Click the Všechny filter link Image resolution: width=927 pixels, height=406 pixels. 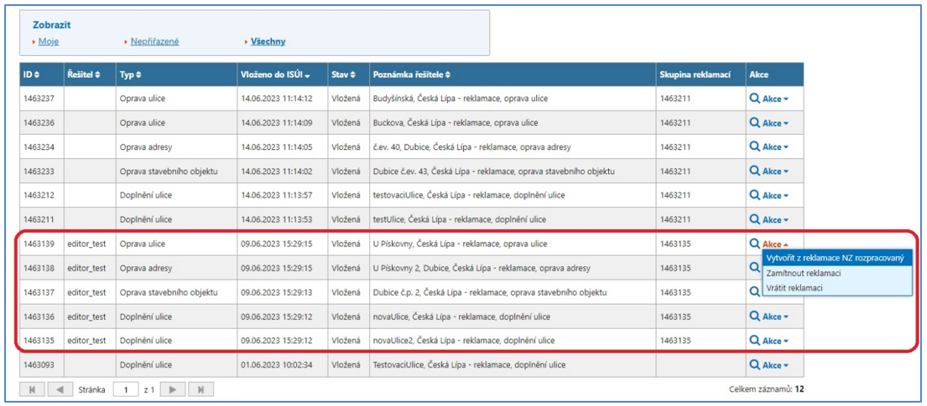[268, 41]
